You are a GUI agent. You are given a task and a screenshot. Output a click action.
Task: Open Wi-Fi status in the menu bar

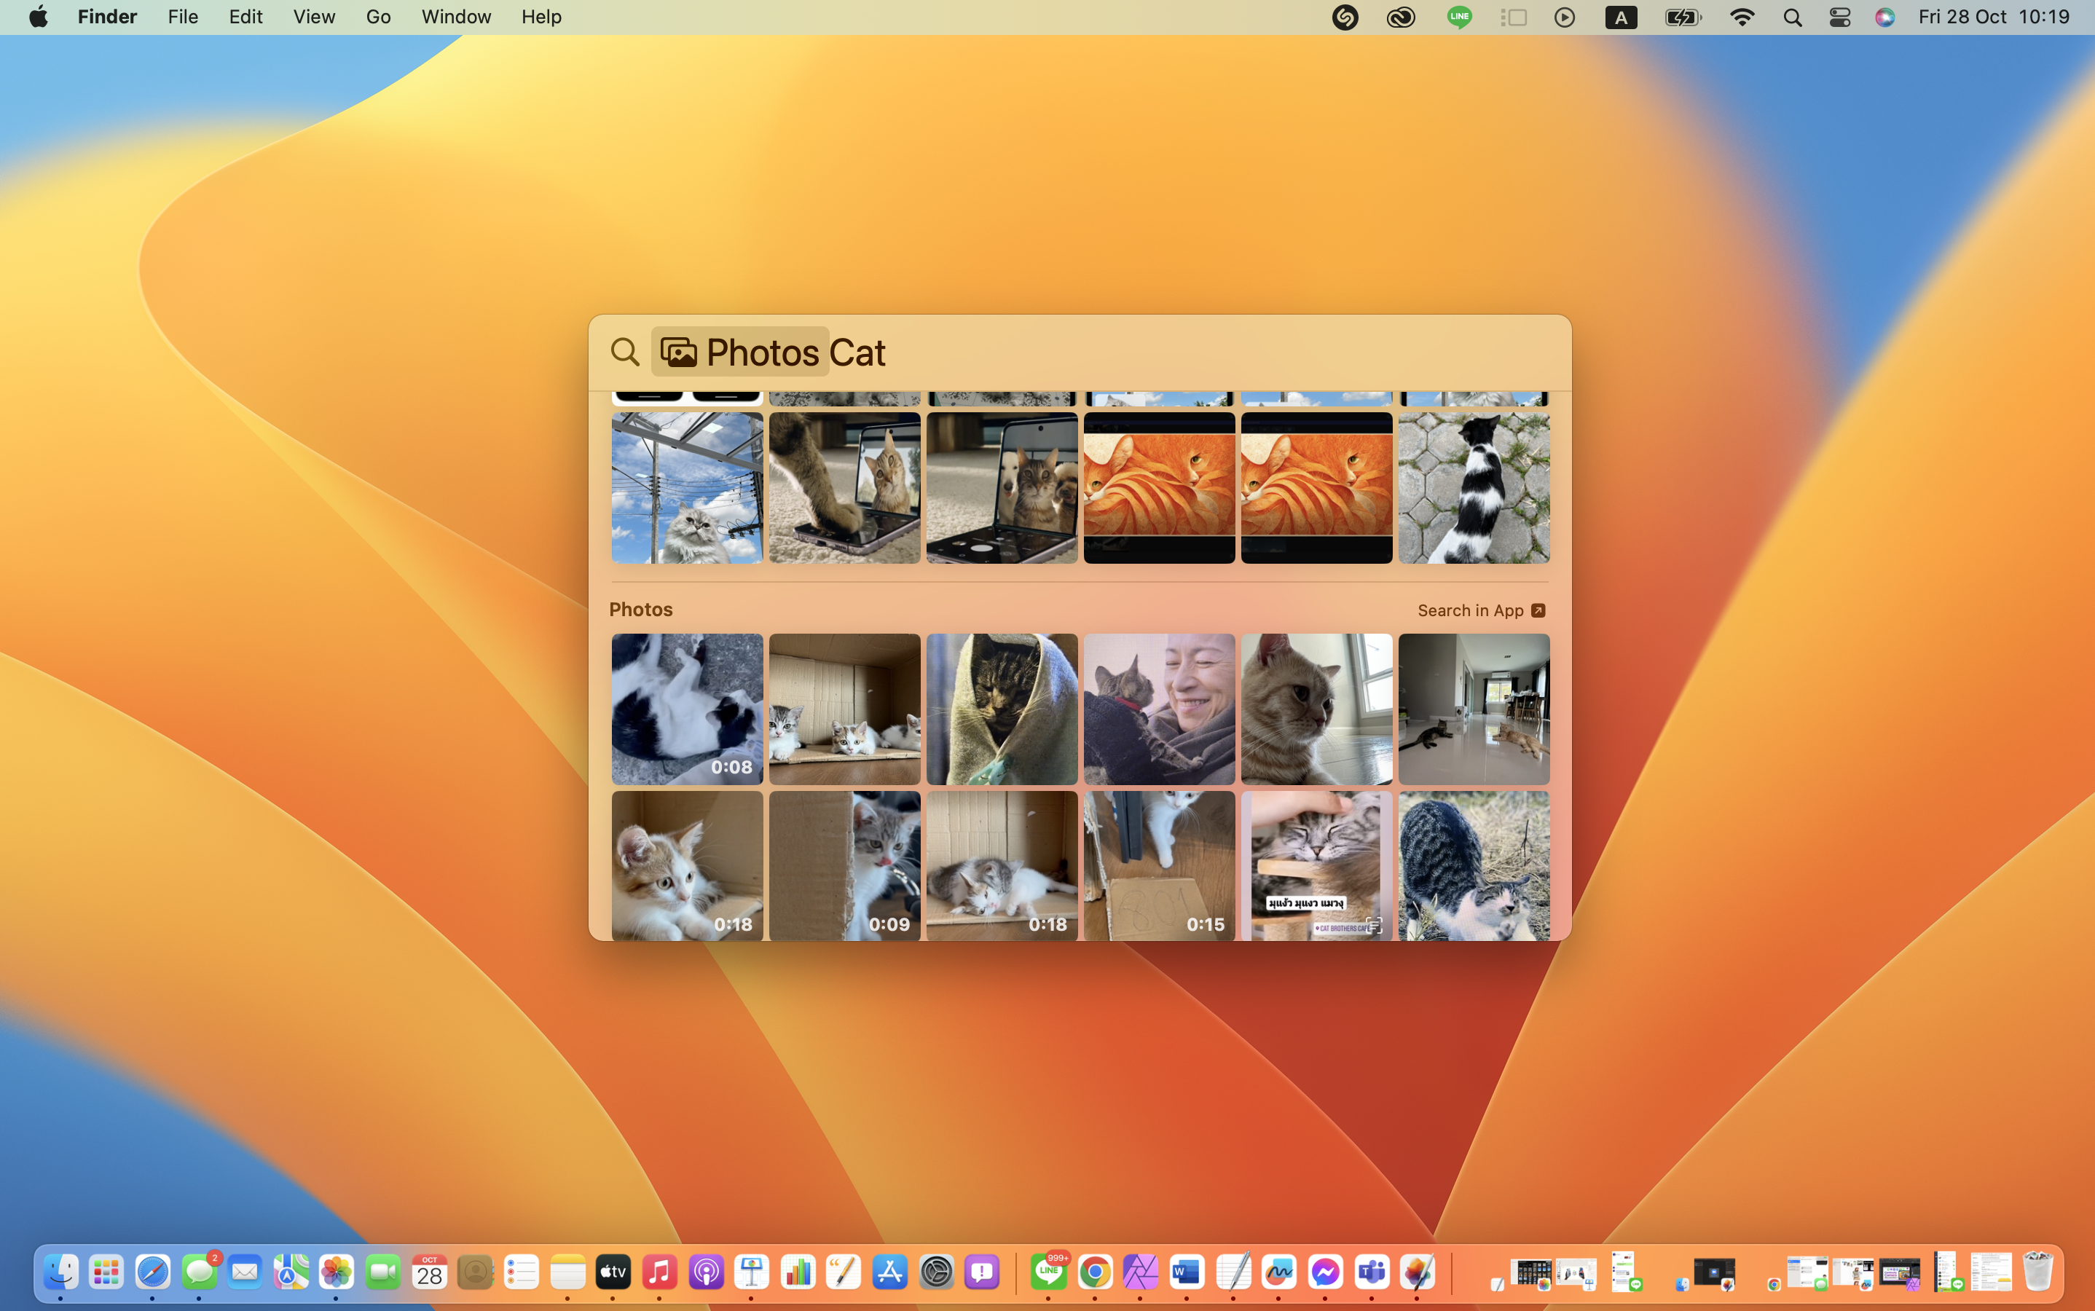pyautogui.click(x=1741, y=17)
